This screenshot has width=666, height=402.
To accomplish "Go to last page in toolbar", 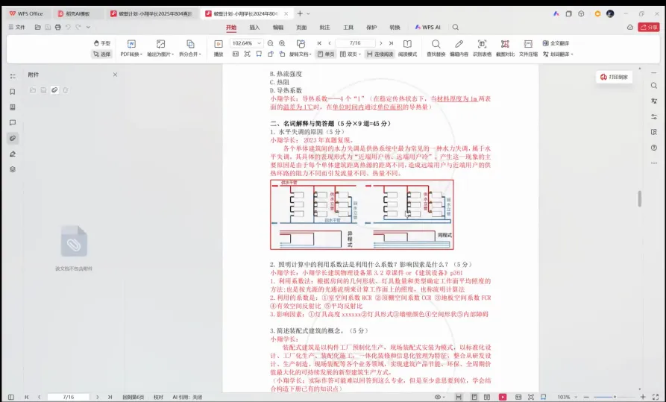I will tap(392, 43).
